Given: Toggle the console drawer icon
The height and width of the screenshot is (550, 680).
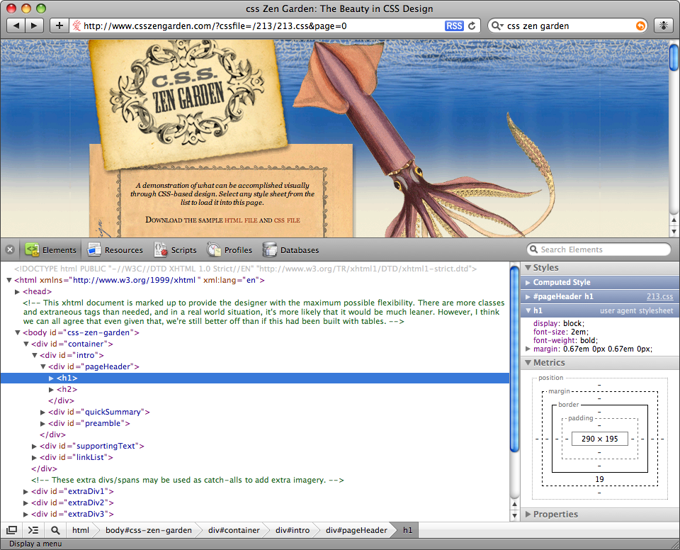Looking at the screenshot, I should tap(33, 530).
